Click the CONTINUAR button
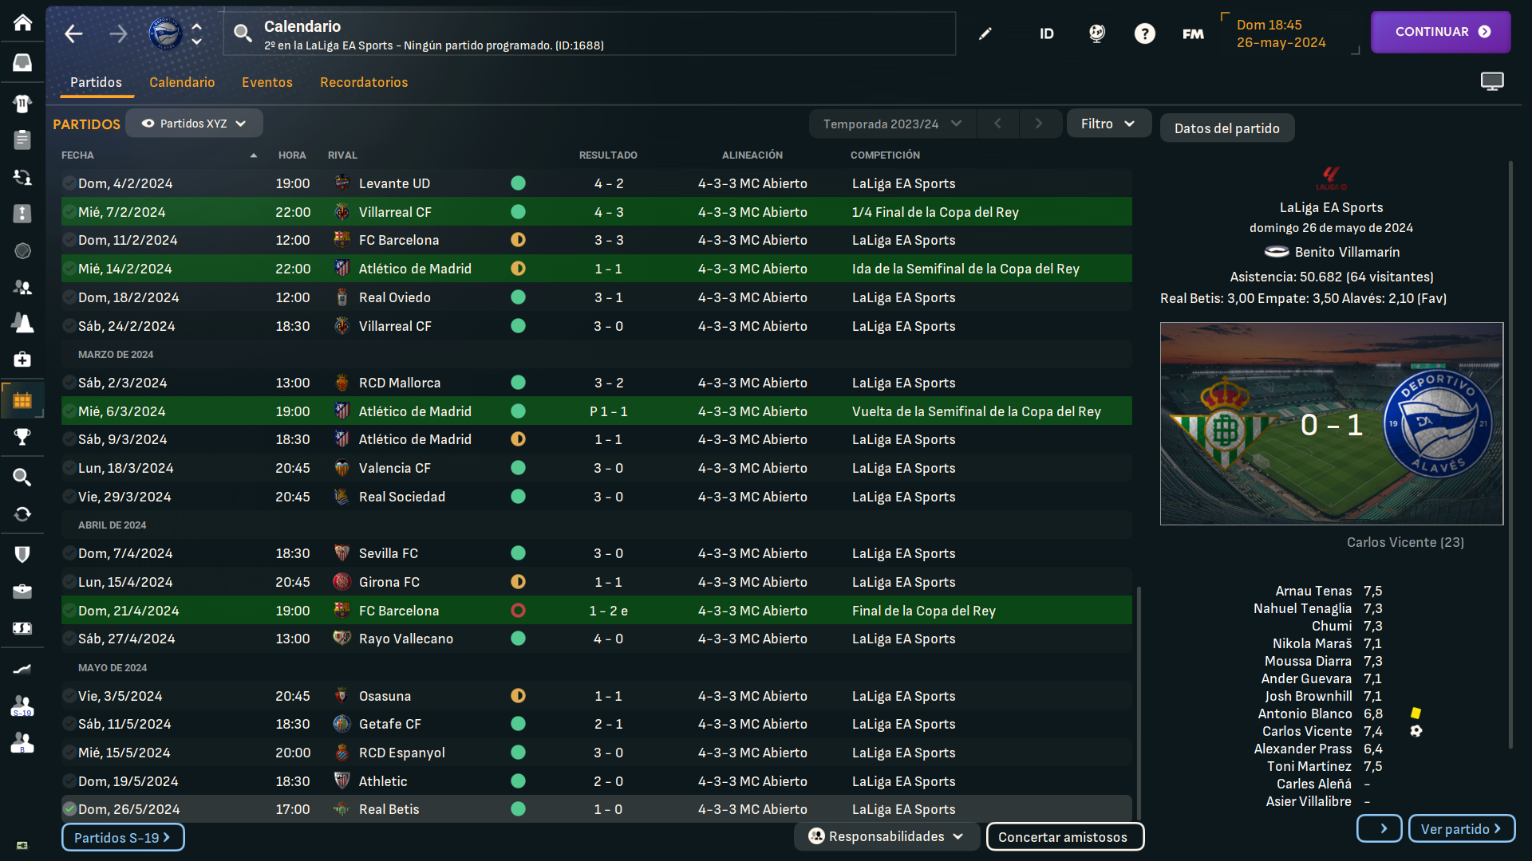 click(x=1441, y=32)
